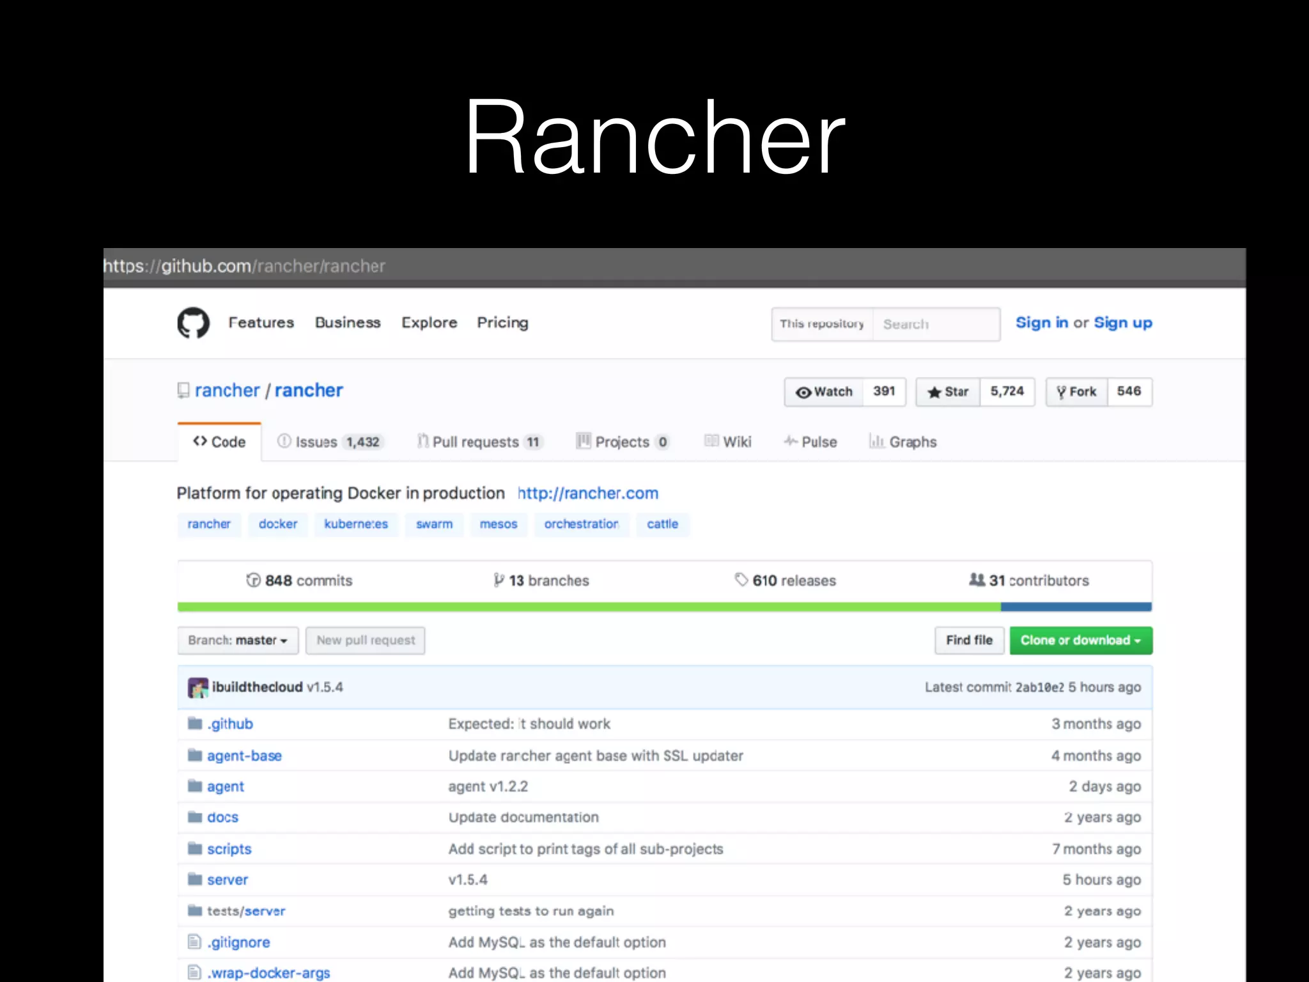Open the tests/server folder link
Image resolution: width=1309 pixels, height=982 pixels.
(x=246, y=911)
